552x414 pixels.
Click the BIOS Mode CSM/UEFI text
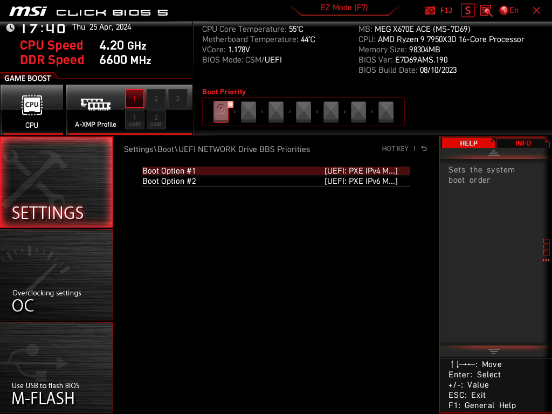242,59
